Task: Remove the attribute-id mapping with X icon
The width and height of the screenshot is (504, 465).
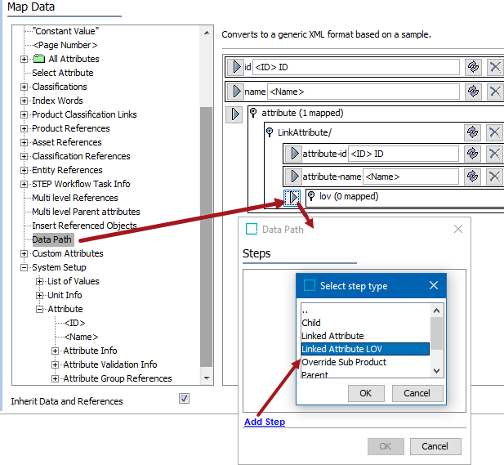Action: point(494,154)
